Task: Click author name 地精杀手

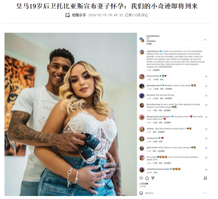Action: click(79, 15)
